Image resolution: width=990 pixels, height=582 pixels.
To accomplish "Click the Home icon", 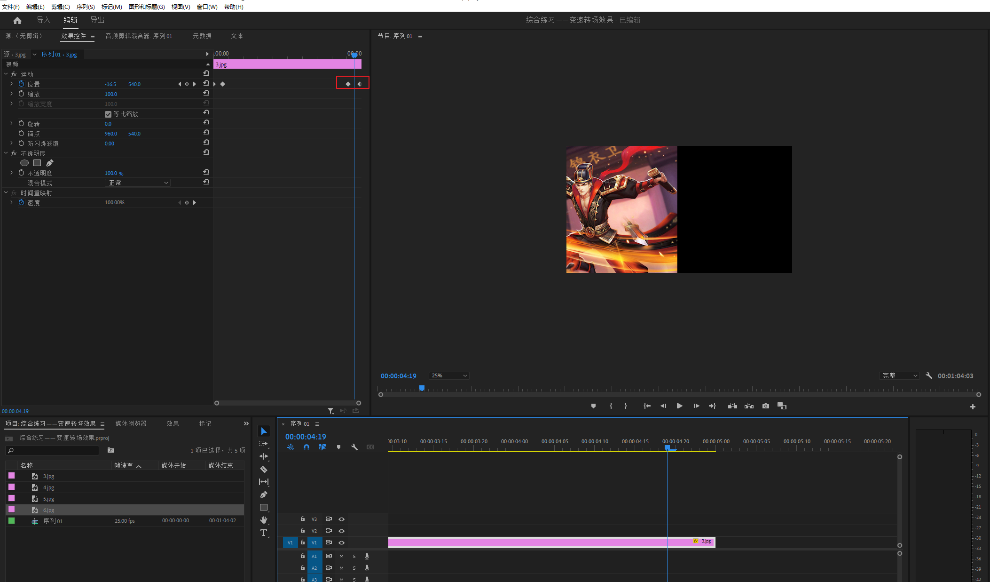I will tap(17, 20).
